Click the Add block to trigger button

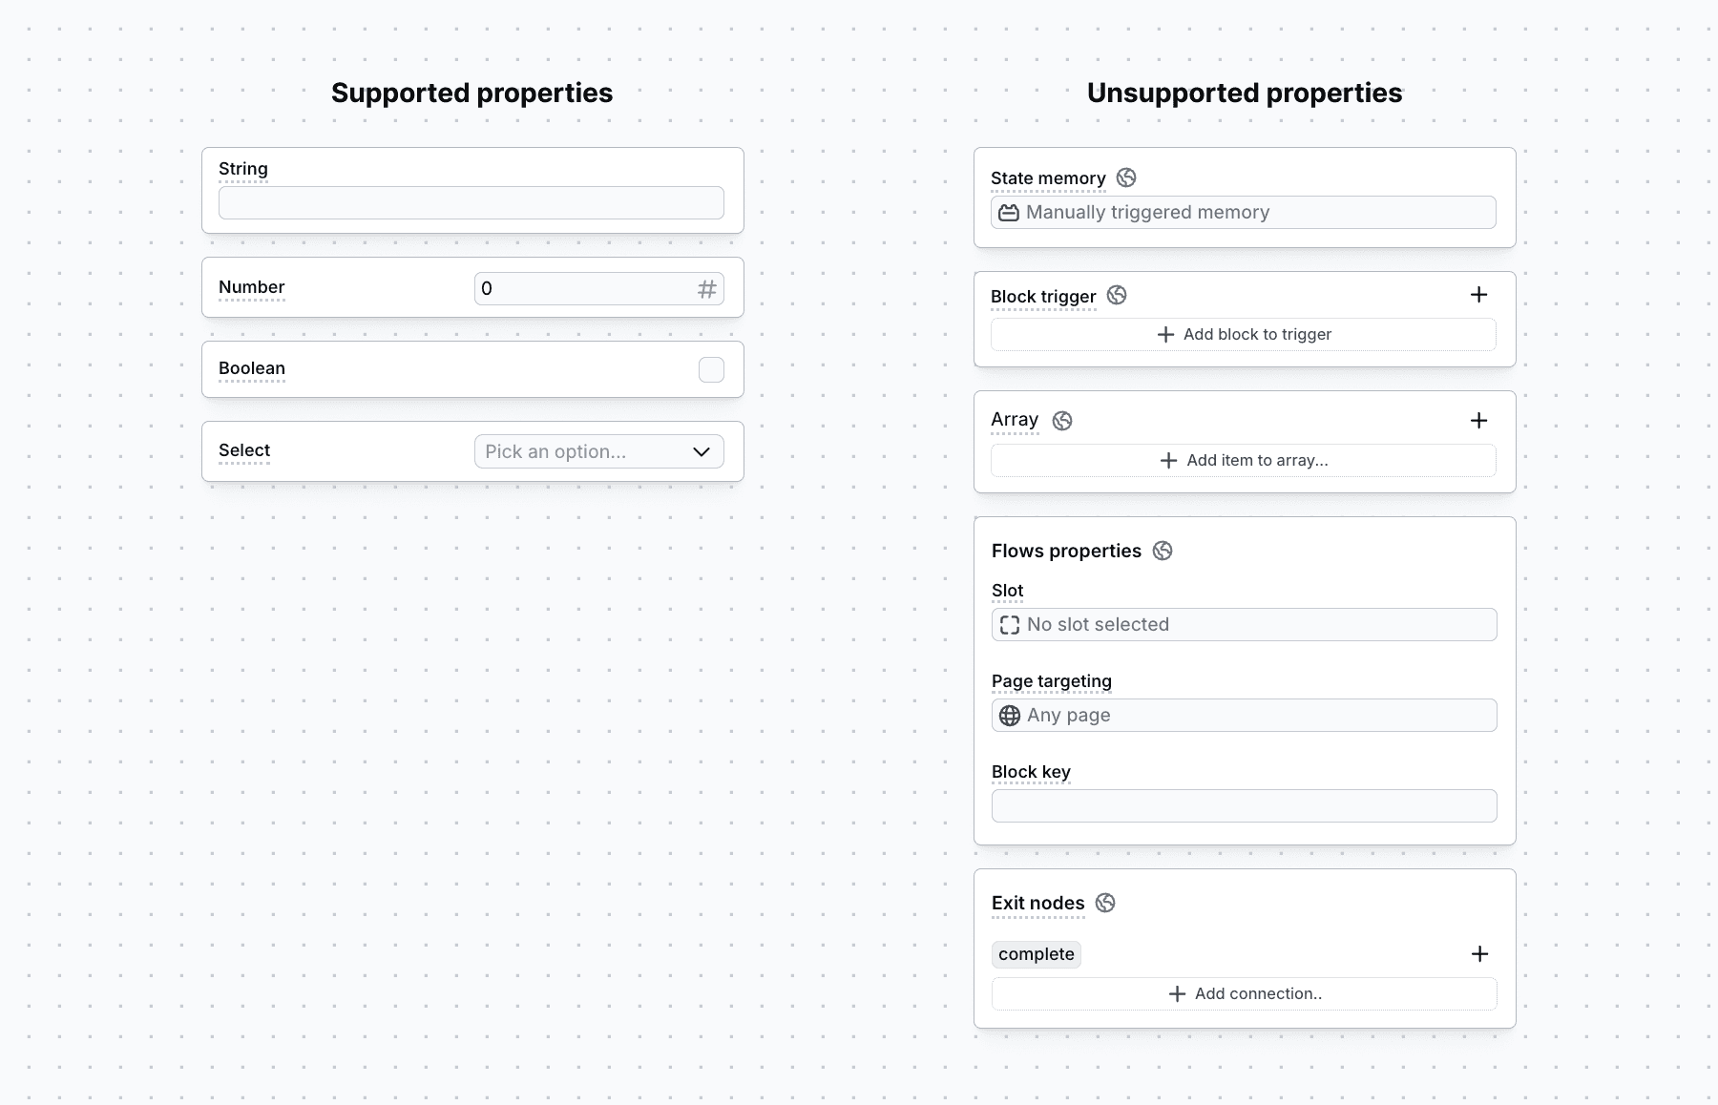coord(1244,334)
